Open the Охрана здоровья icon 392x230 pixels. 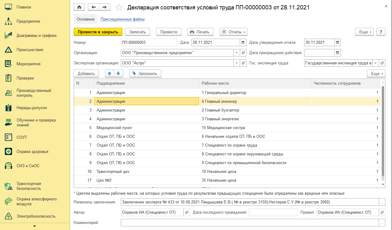[8, 152]
